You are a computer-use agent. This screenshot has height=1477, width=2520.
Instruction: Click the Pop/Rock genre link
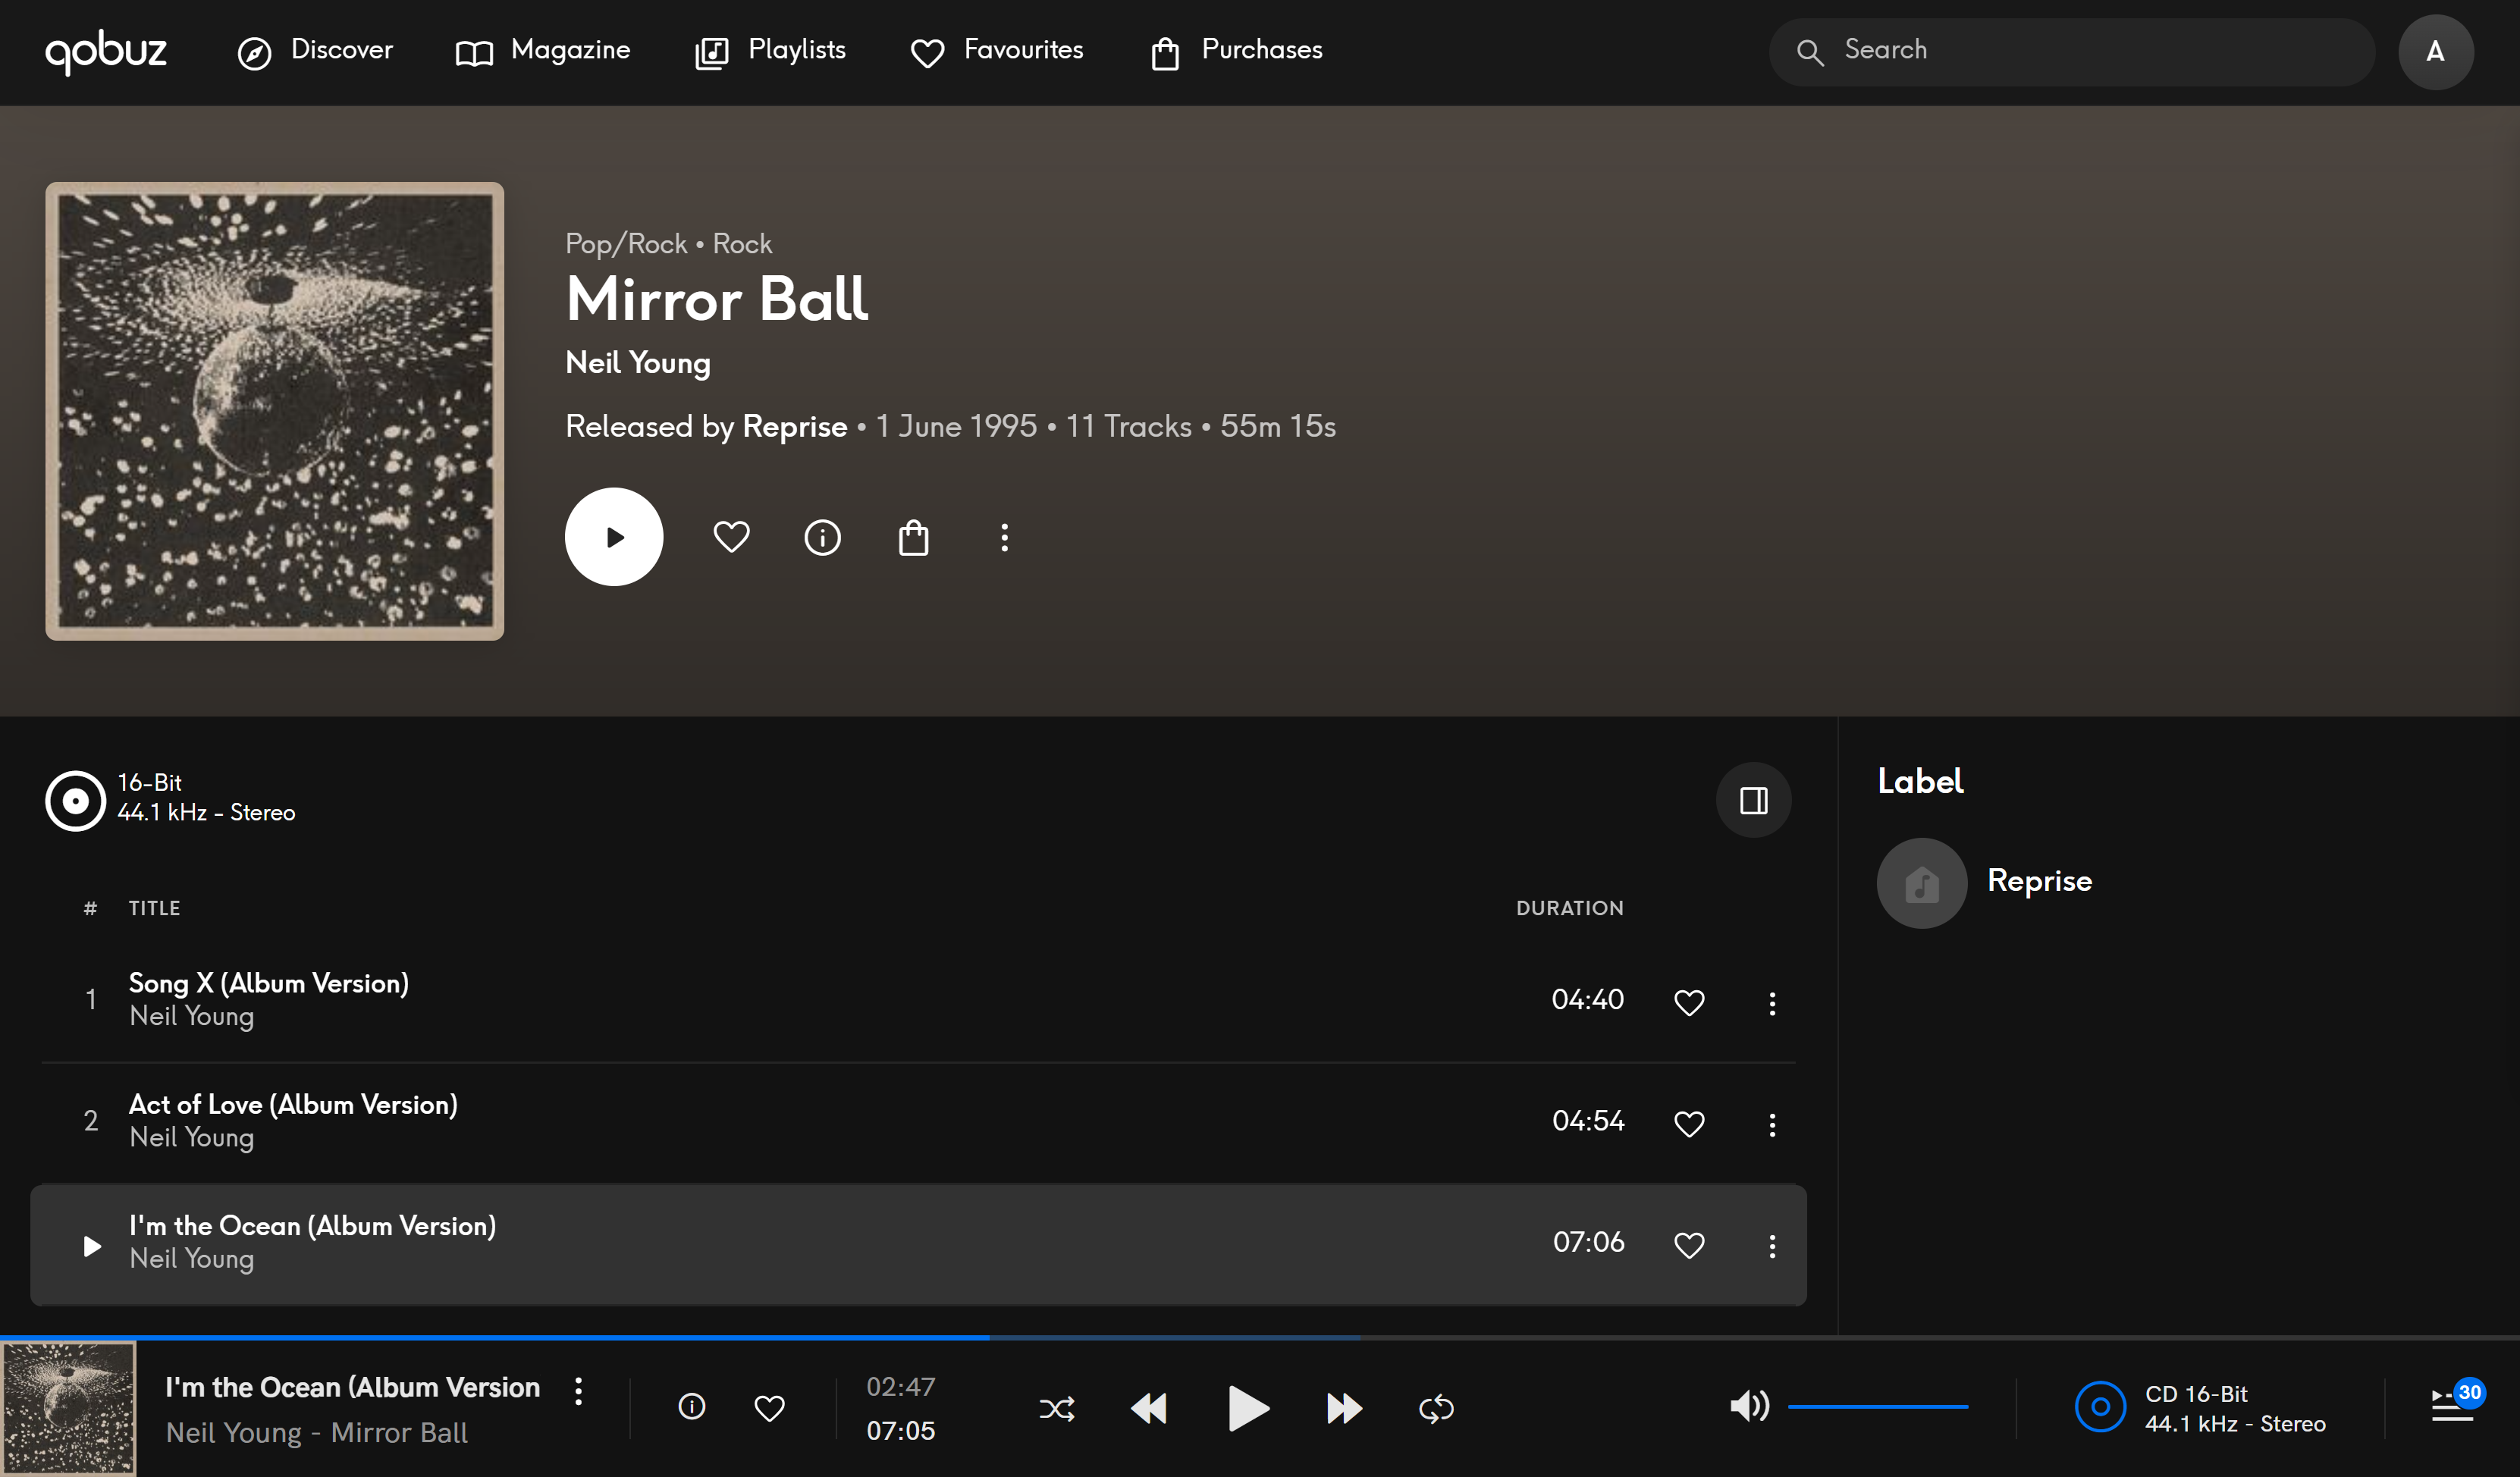coord(626,244)
